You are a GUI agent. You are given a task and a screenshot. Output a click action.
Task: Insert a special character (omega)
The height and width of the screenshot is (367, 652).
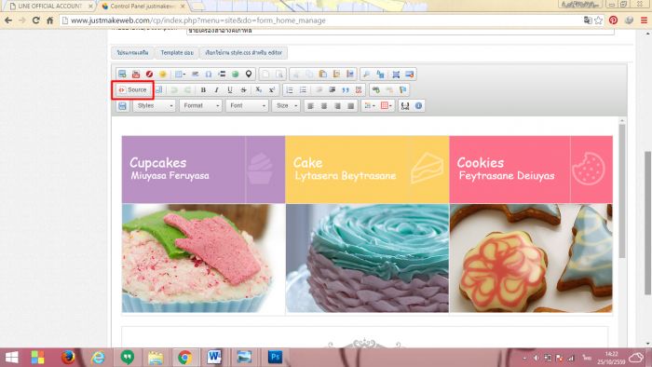[209, 75]
